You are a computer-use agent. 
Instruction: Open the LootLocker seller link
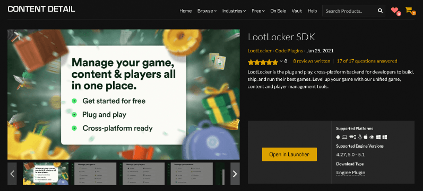260,51
